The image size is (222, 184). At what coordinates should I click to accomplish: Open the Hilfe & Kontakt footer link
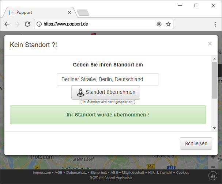161,173
